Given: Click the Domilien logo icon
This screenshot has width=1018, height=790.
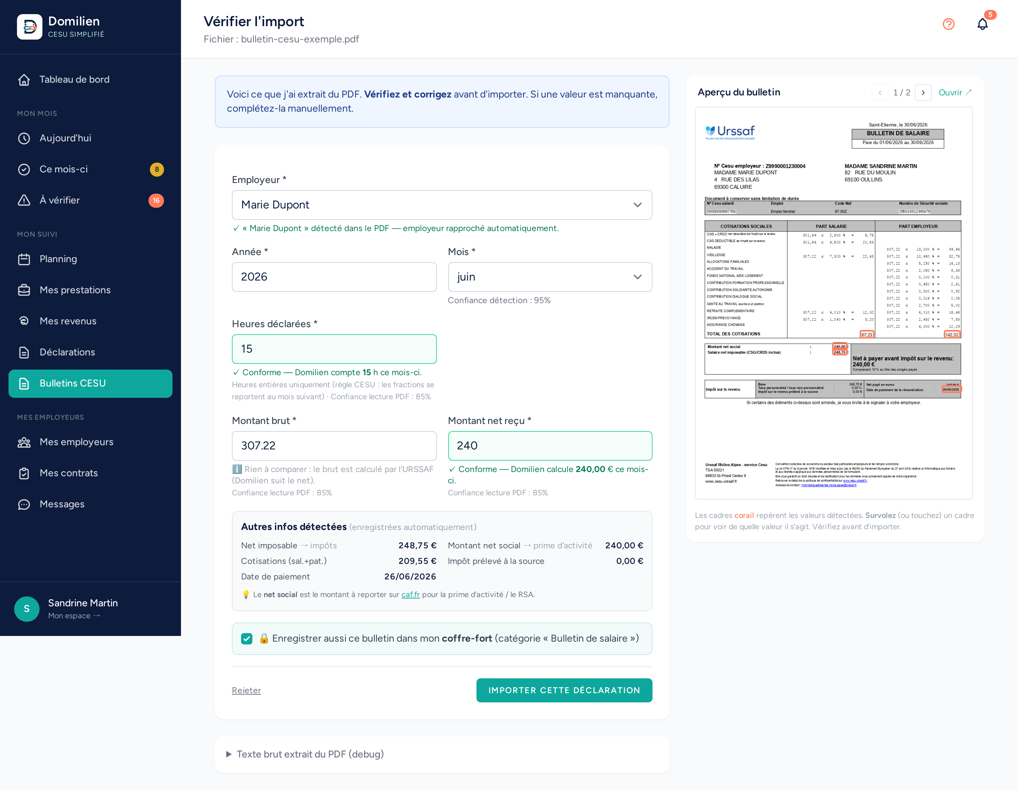Looking at the screenshot, I should [29, 26].
